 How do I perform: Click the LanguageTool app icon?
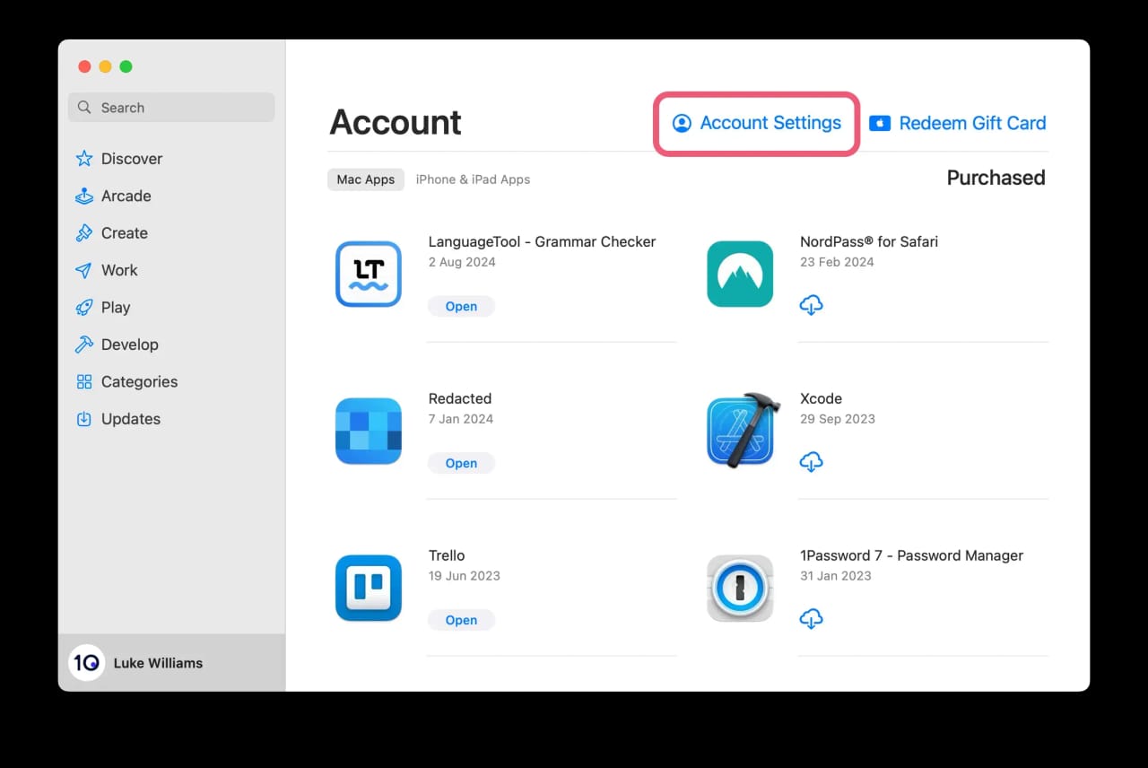point(368,274)
